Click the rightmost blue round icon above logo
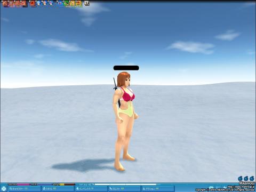The width and height of the screenshot is (256, 192). coord(252,178)
